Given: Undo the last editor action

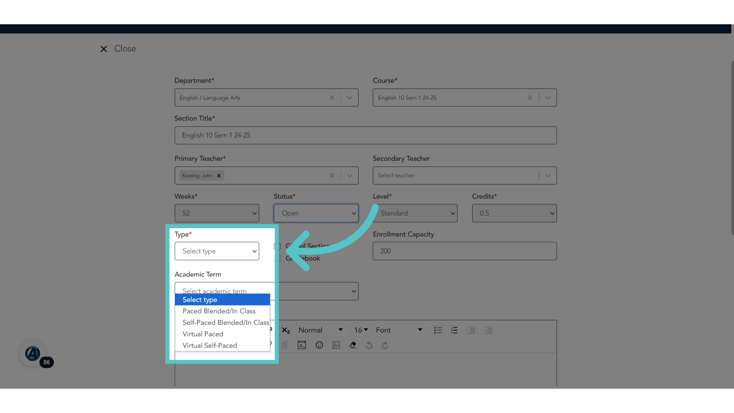Looking at the screenshot, I should [369, 345].
